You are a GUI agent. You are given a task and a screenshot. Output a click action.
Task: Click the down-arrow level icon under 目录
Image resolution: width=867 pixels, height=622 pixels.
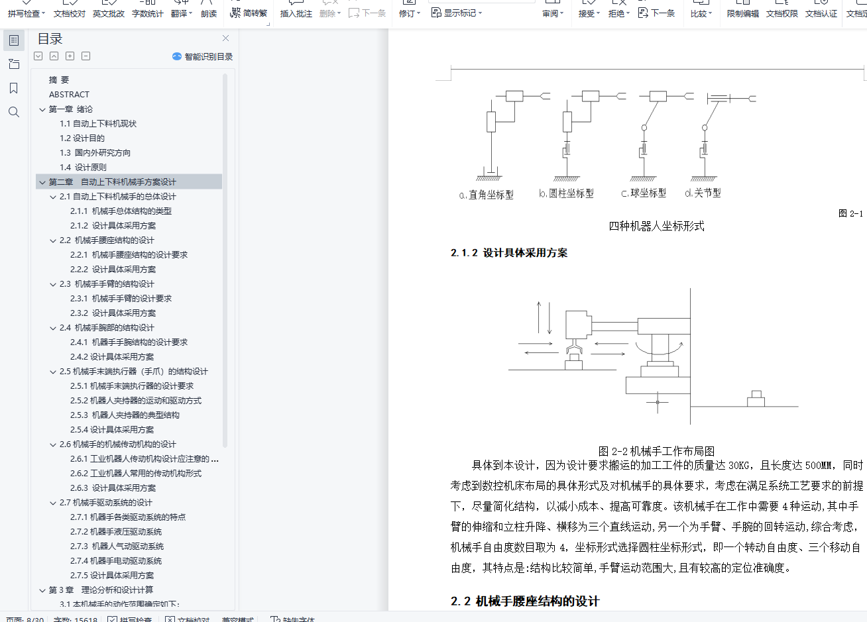[38, 56]
